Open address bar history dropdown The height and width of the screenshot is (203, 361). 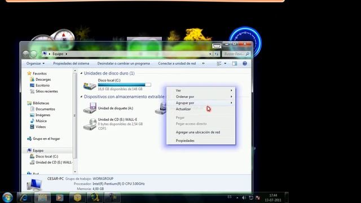click(210, 54)
